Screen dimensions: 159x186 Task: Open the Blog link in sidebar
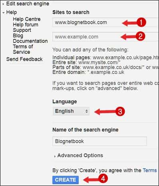[x=18, y=35]
